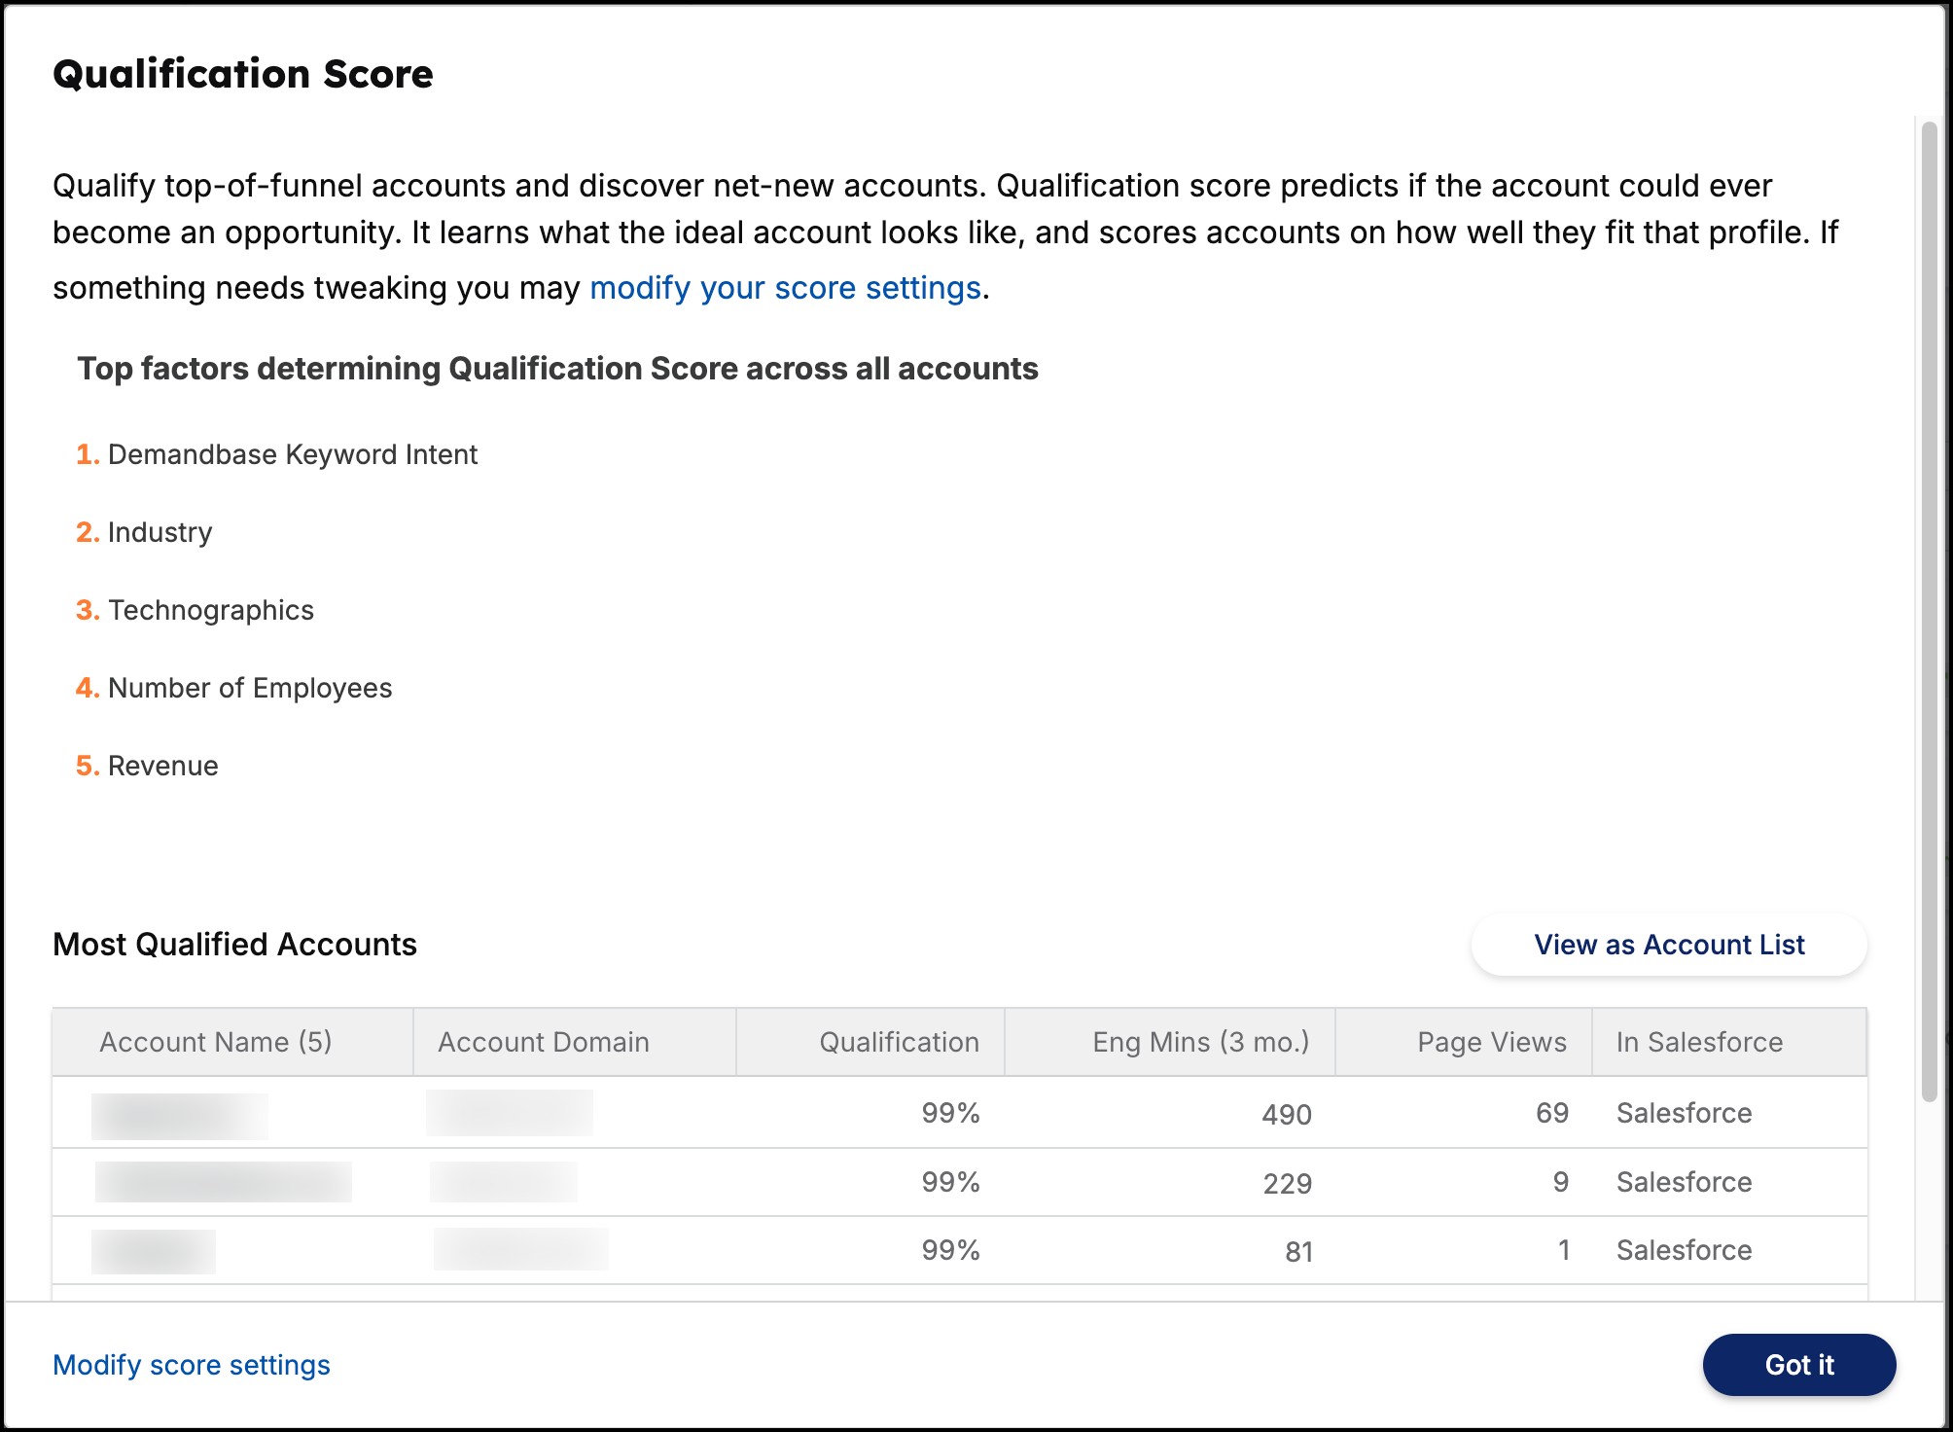Click the Got it button
Screen dimensions: 1953x1432
pos(1798,1365)
